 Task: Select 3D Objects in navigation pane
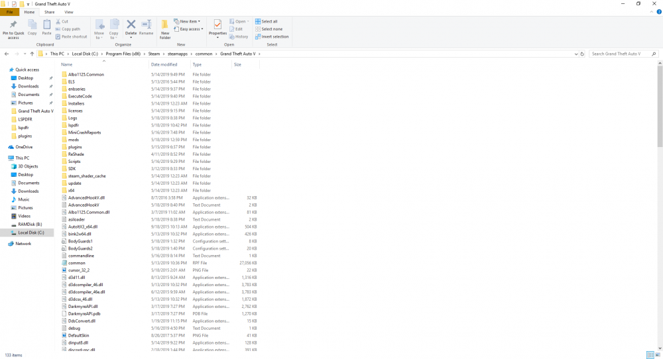pyautogui.click(x=27, y=166)
